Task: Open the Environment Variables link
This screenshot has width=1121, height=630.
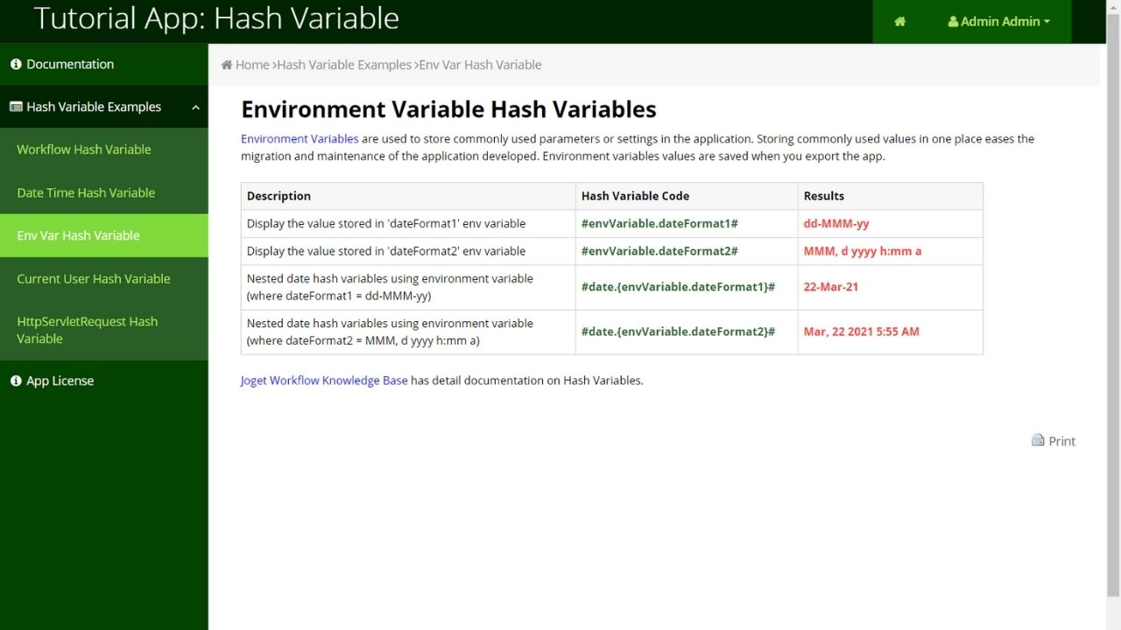Action: (x=300, y=138)
